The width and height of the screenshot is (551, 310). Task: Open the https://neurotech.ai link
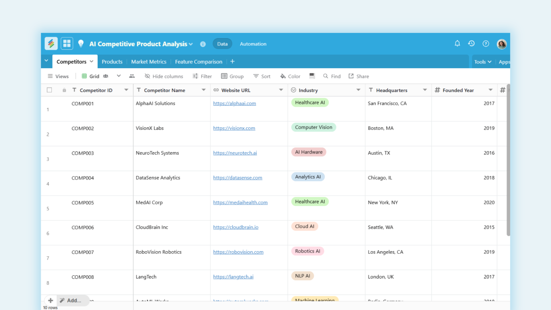click(235, 153)
